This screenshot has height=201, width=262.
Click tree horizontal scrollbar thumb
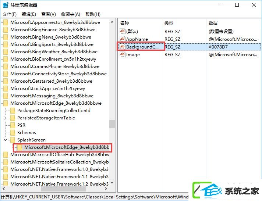64,189
